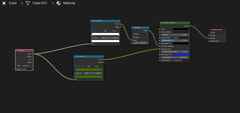Click Principled Volume's Emission Color input socket
Screen dimensions: 240x113
(160, 49)
